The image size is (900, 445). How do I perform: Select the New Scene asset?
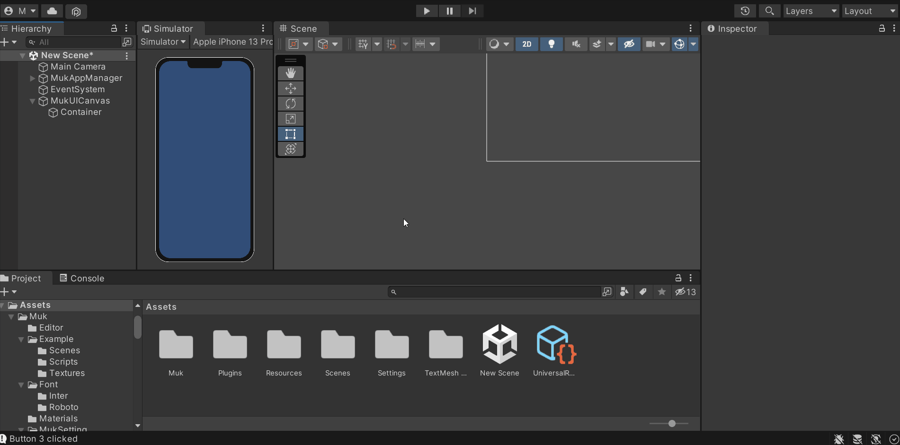pos(499,350)
